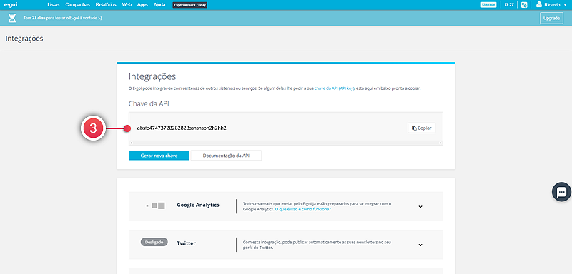
Task: Open the chat support bubble
Action: (x=561, y=192)
